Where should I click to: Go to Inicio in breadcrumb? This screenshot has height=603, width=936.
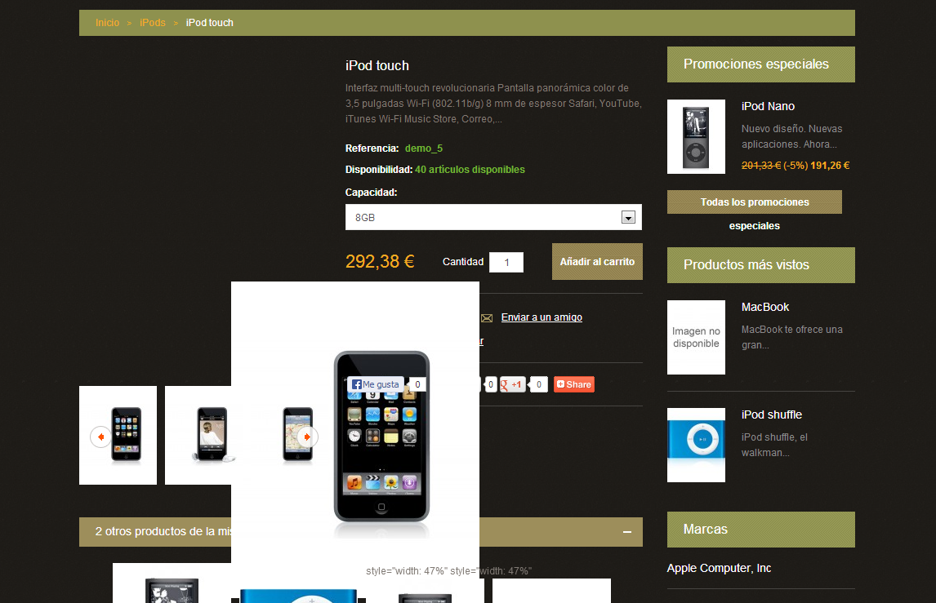pyautogui.click(x=108, y=23)
